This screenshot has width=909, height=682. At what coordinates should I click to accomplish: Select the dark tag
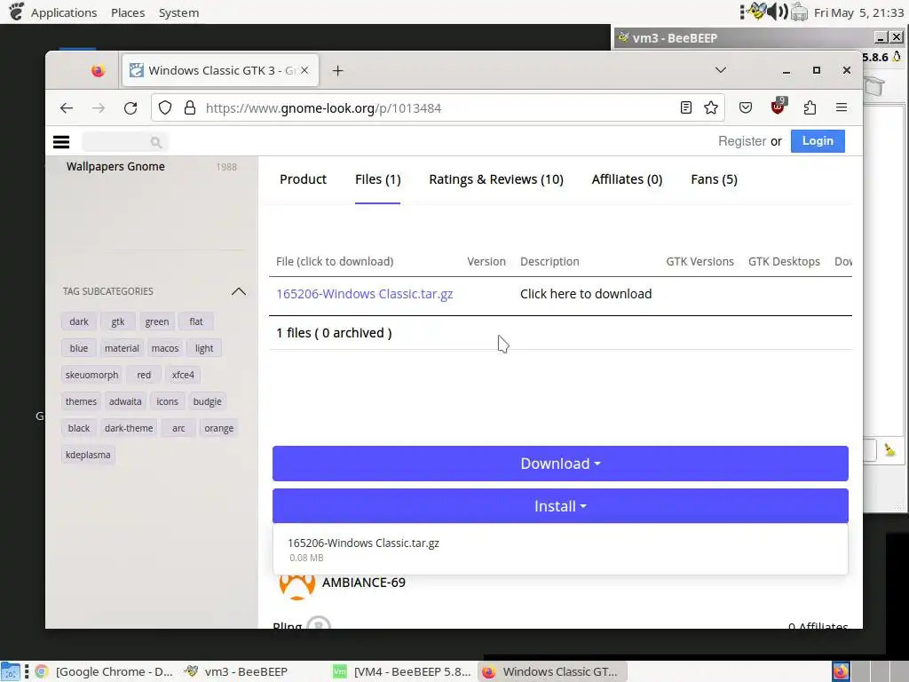(x=79, y=321)
